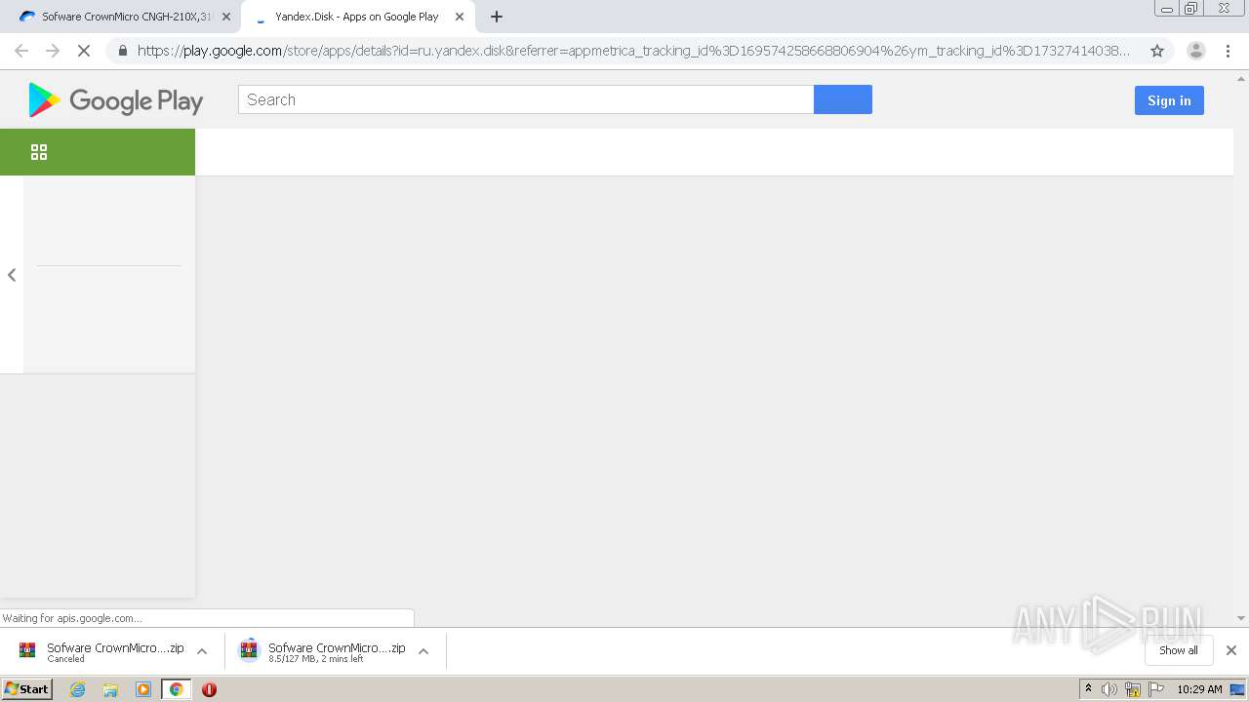
Task: Click red antivirus icon in taskbar
Action: coord(209,689)
